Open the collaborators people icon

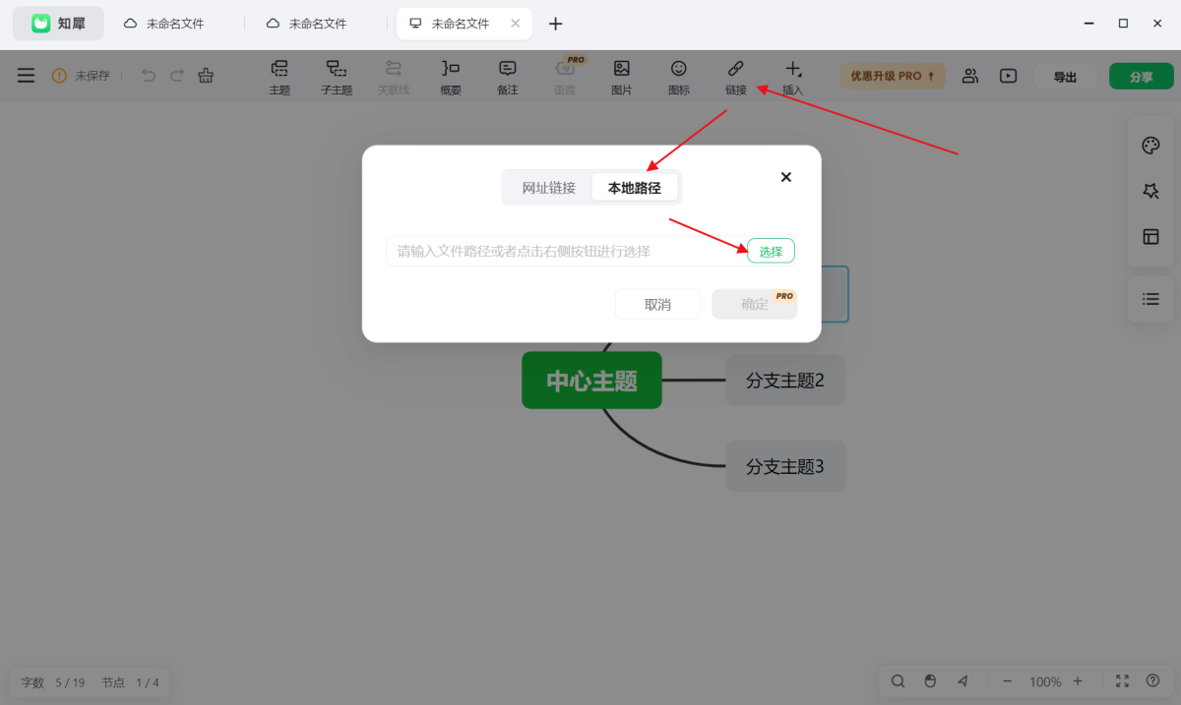pyautogui.click(x=970, y=76)
